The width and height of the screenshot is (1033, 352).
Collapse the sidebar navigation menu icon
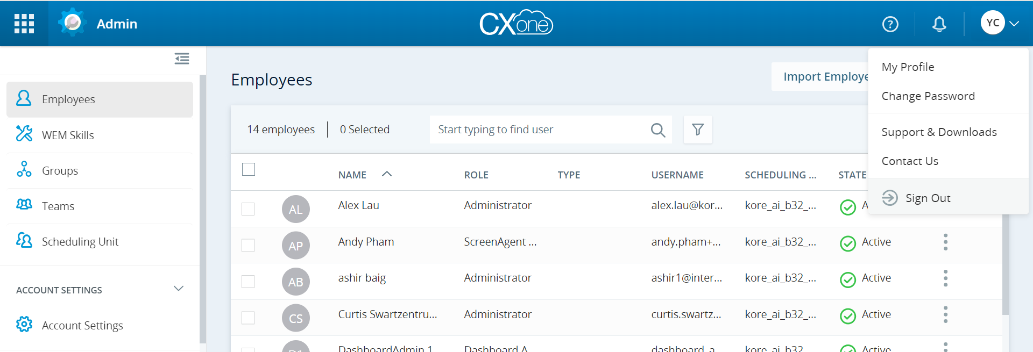pos(182,59)
